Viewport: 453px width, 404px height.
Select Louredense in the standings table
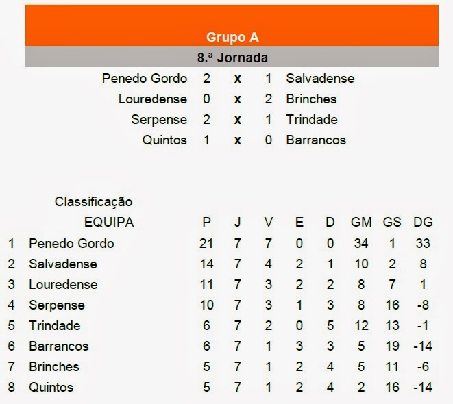point(63,285)
